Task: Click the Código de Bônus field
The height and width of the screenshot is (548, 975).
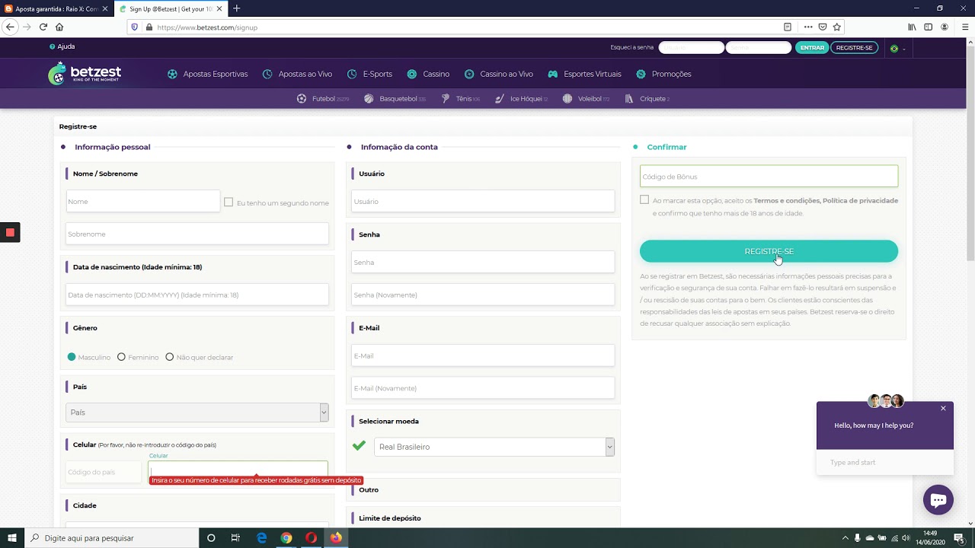Action: click(x=769, y=177)
